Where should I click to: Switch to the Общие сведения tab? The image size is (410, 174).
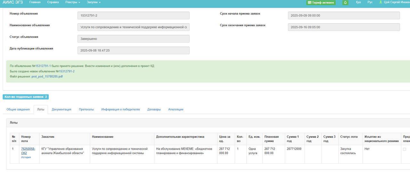pyautogui.click(x=18, y=109)
